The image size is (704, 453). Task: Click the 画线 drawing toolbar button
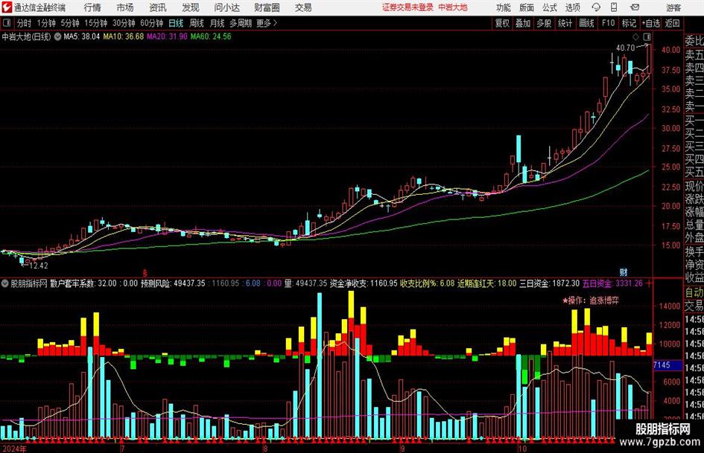click(x=586, y=23)
